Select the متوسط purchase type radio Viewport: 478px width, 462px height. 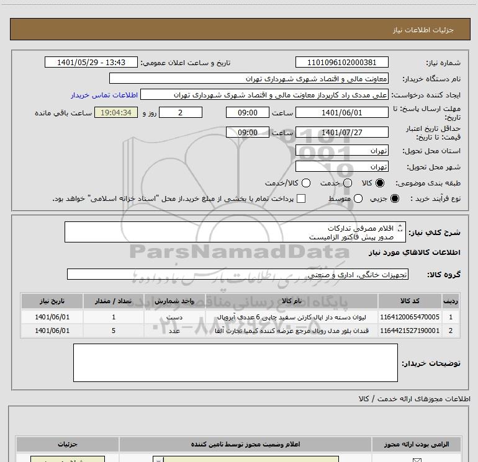click(358, 198)
